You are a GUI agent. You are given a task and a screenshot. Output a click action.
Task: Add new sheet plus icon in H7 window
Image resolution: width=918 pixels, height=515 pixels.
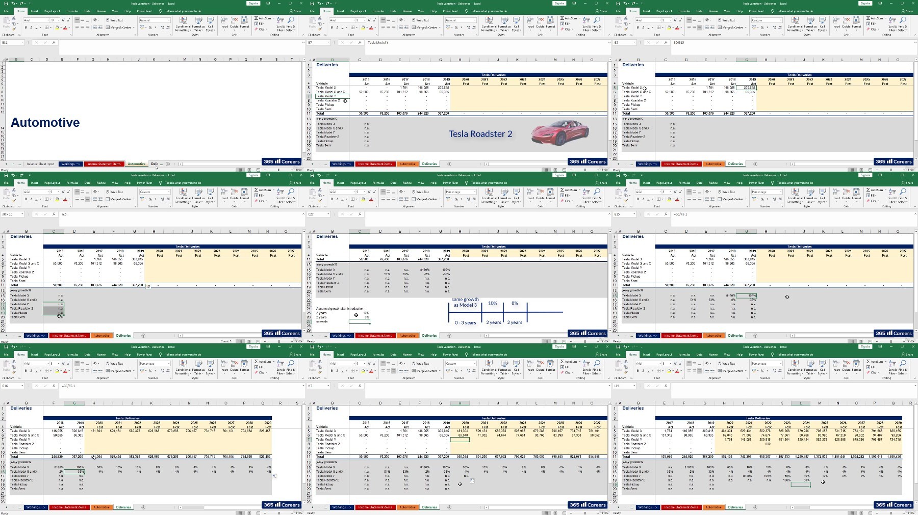click(x=449, y=507)
